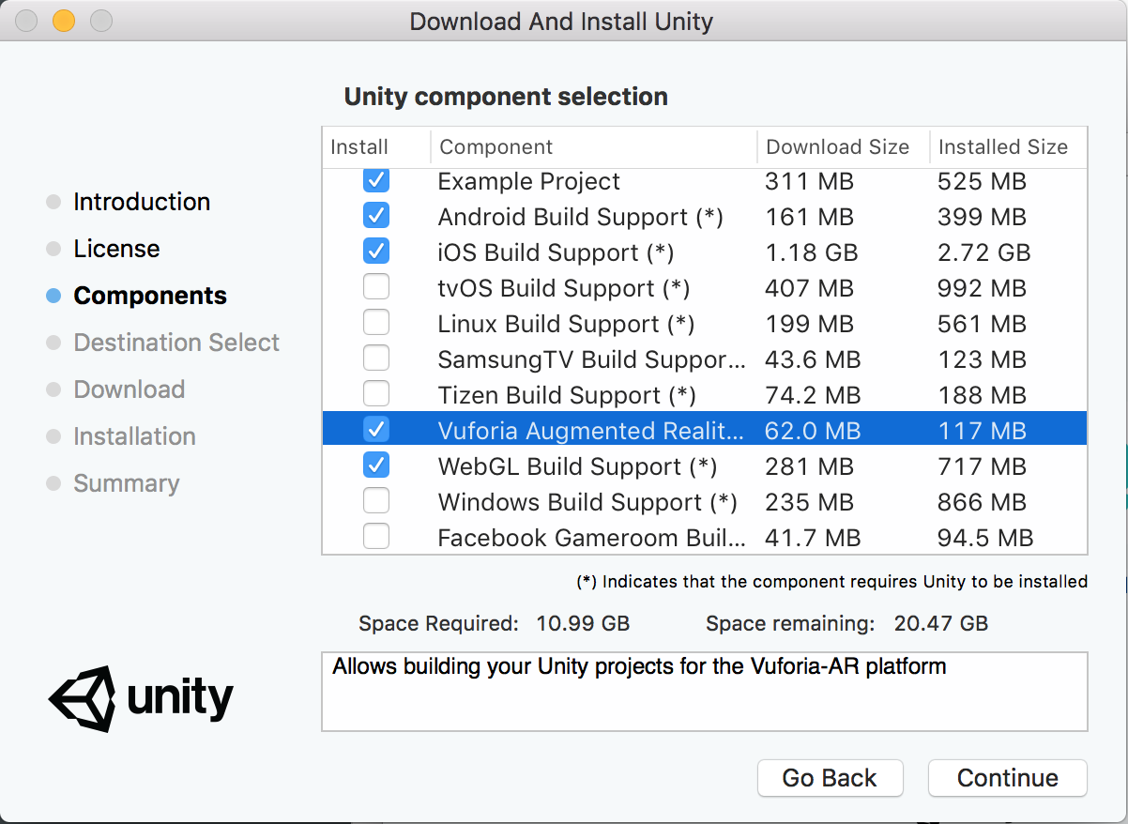Click the 866 MB installed size cell
Screen dimensions: 1128x824
pos(982,502)
